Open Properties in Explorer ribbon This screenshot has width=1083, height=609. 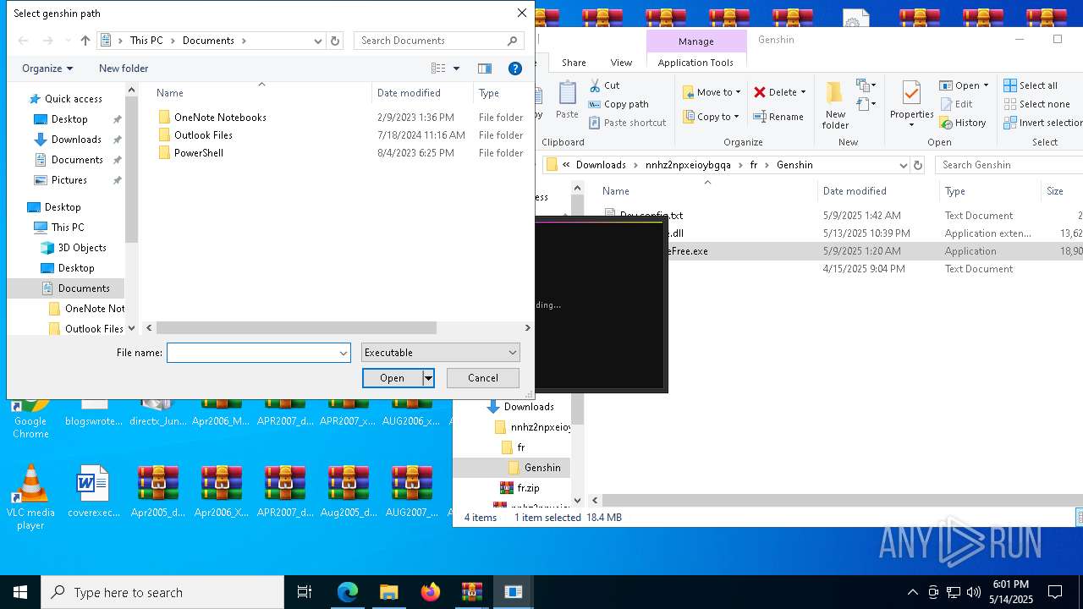pyautogui.click(x=911, y=105)
